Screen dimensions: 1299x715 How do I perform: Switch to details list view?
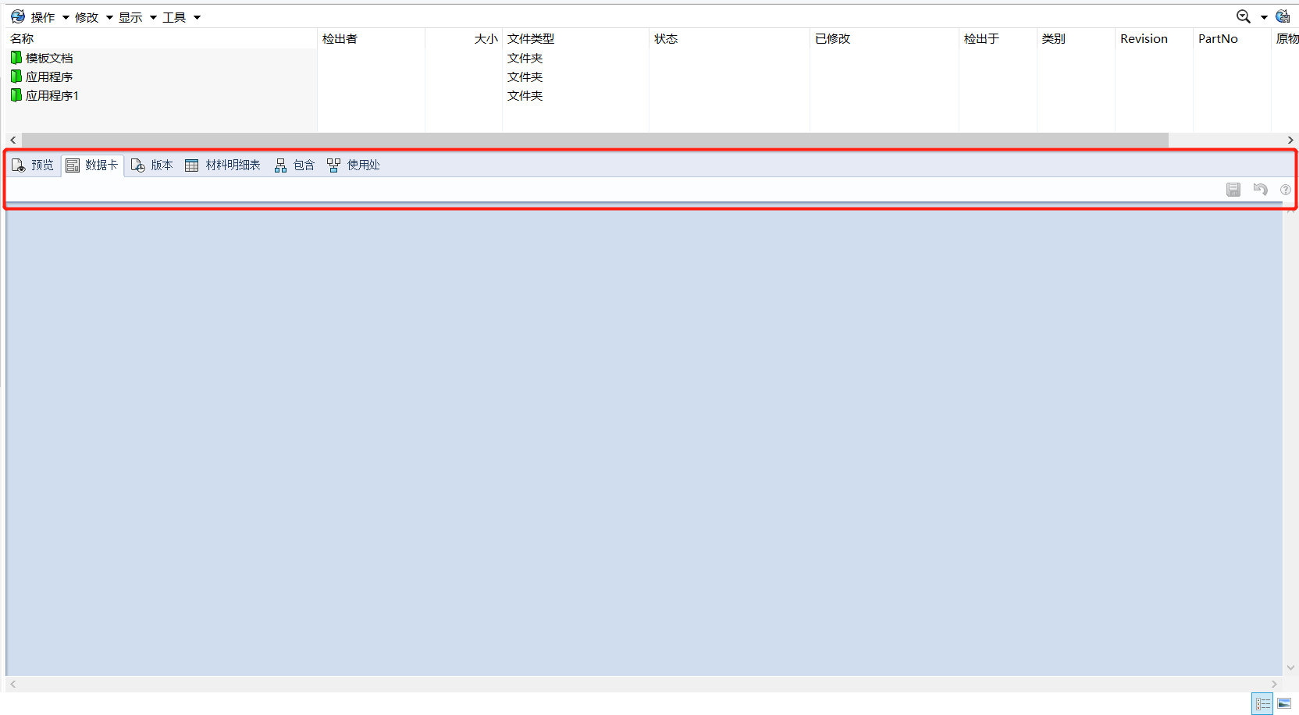[x=1262, y=703]
